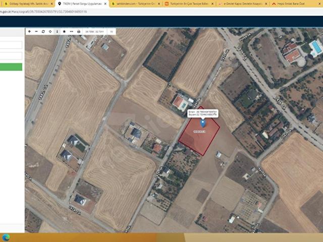Click the star favorites tool
The image size is (323, 242).
point(64,31)
